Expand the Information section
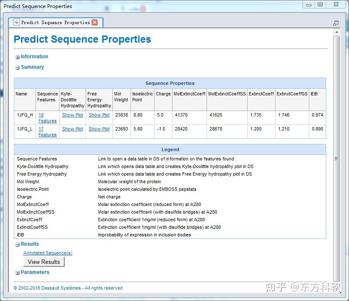The width and height of the screenshot is (349, 301). (x=17, y=57)
